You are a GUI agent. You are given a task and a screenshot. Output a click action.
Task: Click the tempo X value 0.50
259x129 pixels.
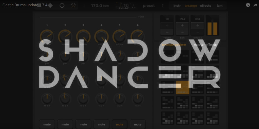[x=198, y=19]
